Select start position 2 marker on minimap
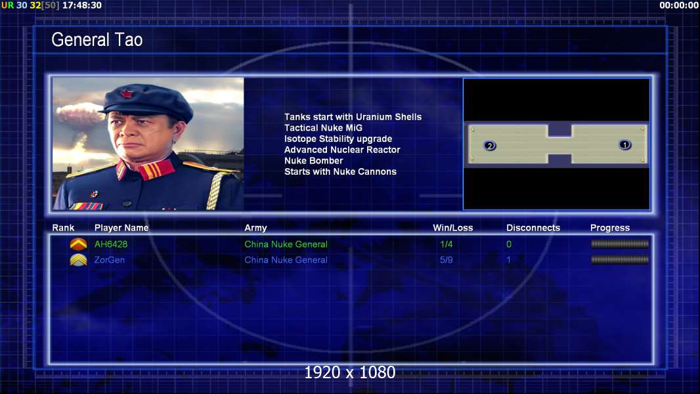Image resolution: width=700 pixels, height=394 pixels. 489,145
